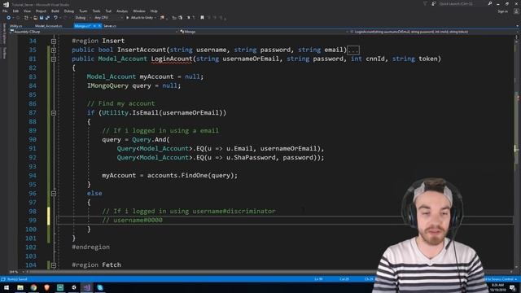The image size is (521, 293).
Task: Click the Sign in link
Action: point(503,11)
